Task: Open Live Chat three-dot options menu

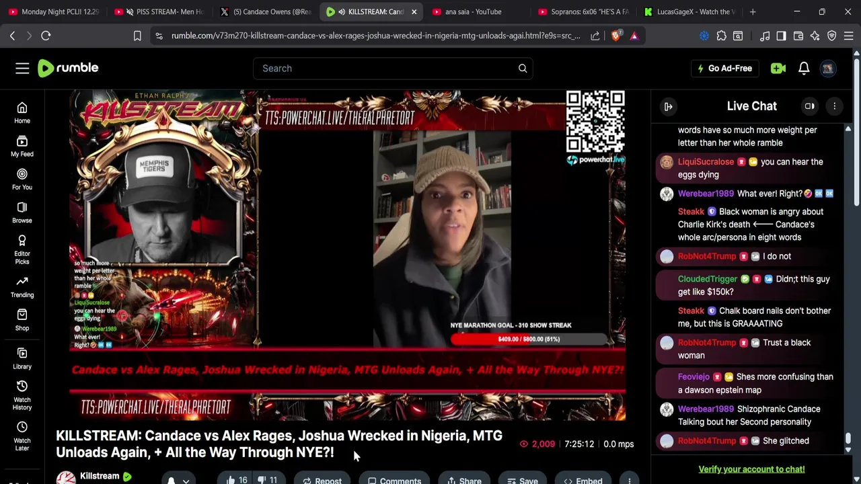Action: pos(835,106)
